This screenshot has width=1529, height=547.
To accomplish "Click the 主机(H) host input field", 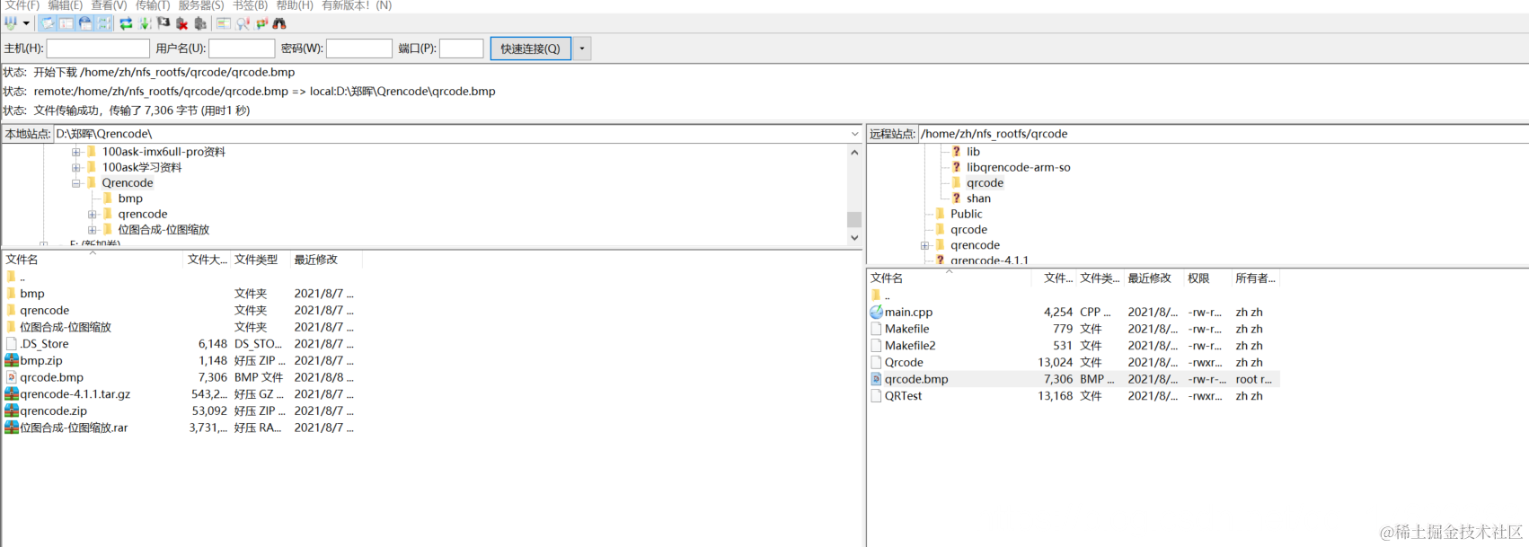I will coord(98,49).
